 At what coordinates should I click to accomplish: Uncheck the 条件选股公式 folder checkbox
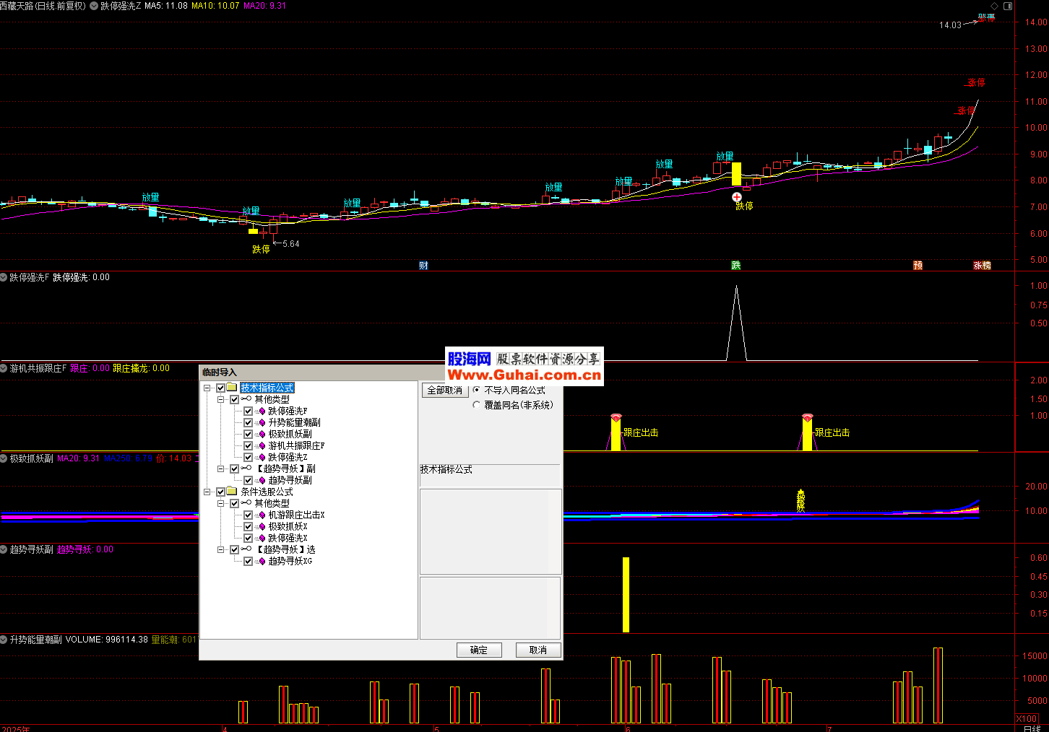pos(220,492)
